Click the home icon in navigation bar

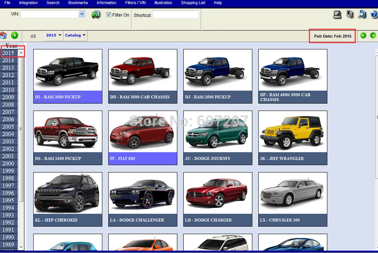point(3,35)
